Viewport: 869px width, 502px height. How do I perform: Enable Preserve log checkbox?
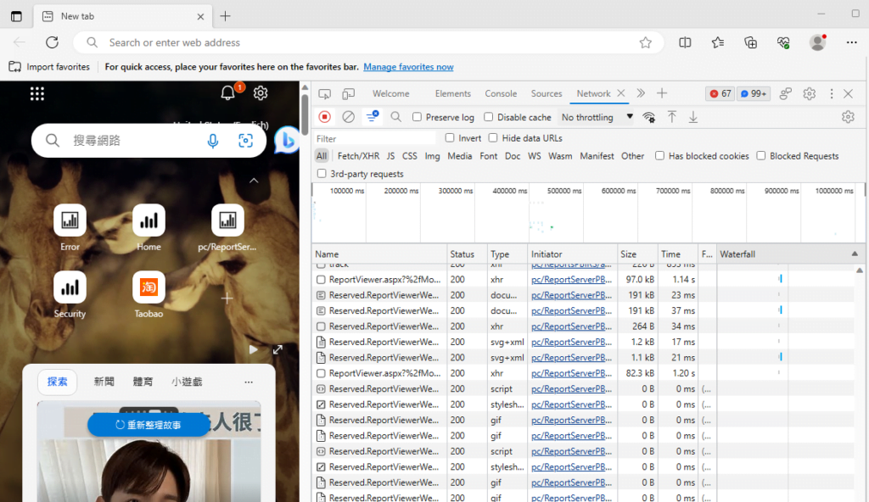pos(417,117)
